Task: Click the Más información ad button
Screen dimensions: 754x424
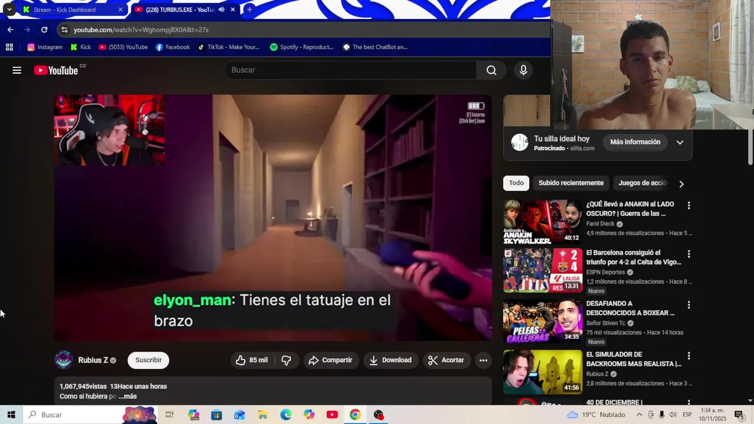Action: (635, 142)
